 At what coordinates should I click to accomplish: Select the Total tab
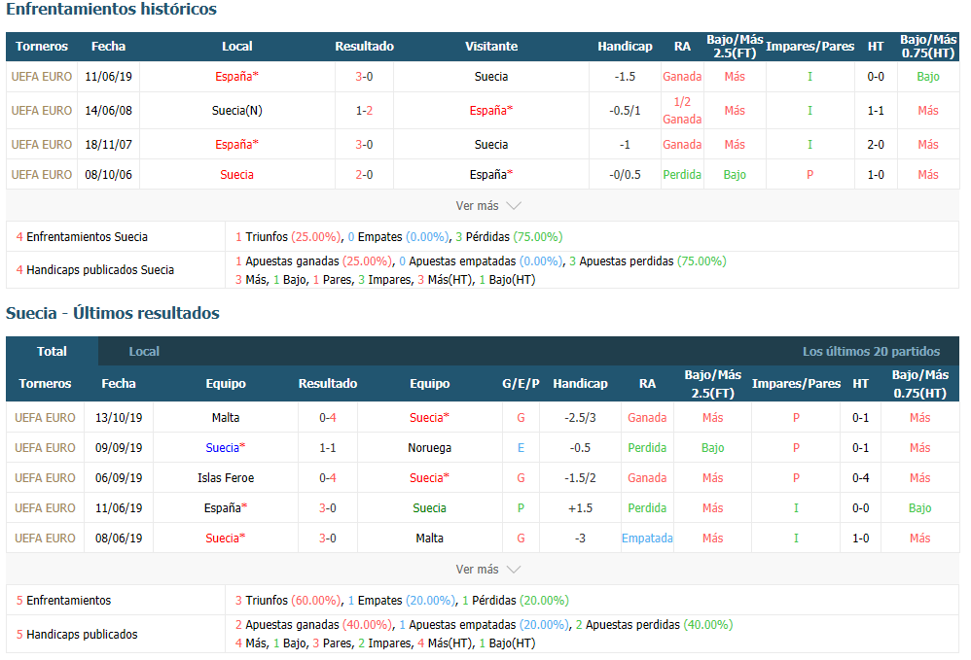point(52,351)
